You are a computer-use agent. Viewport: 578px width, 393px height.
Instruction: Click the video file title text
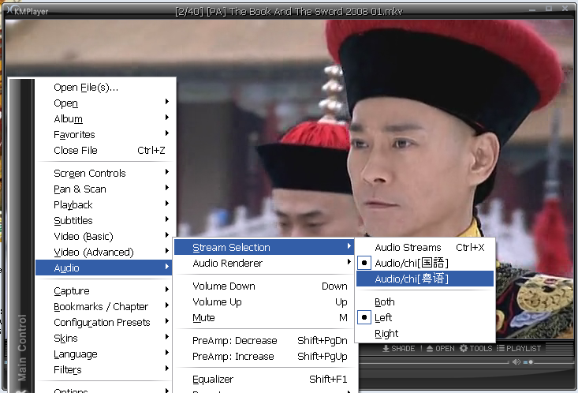pyautogui.click(x=289, y=11)
